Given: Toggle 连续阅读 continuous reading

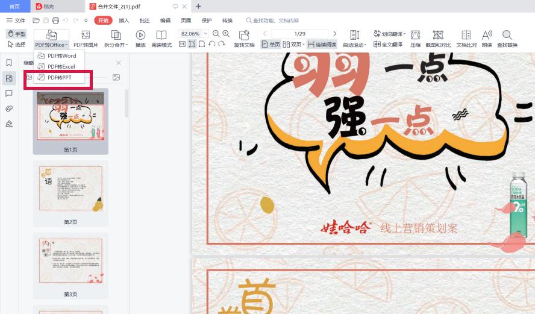Looking at the screenshot, I should click(x=322, y=45).
